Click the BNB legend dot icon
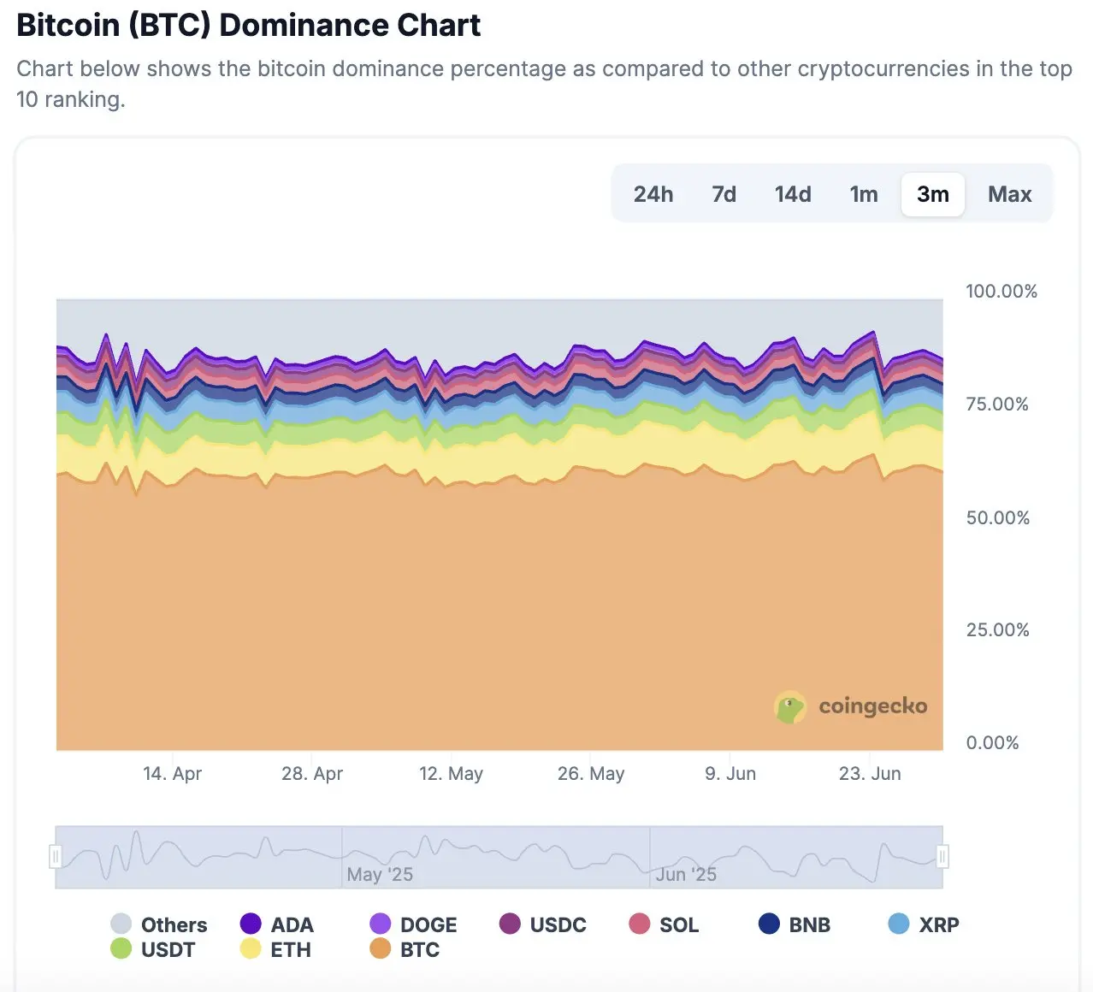1093x992 pixels. point(769,924)
